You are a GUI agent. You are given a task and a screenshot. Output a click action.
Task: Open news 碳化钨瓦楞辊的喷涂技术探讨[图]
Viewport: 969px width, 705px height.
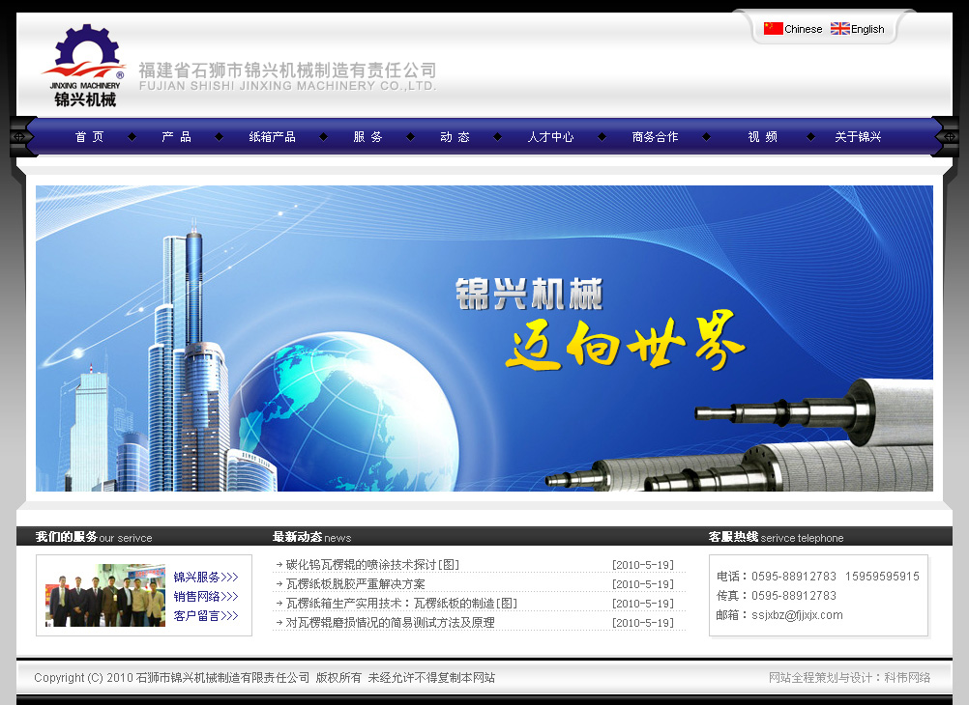coord(372,565)
